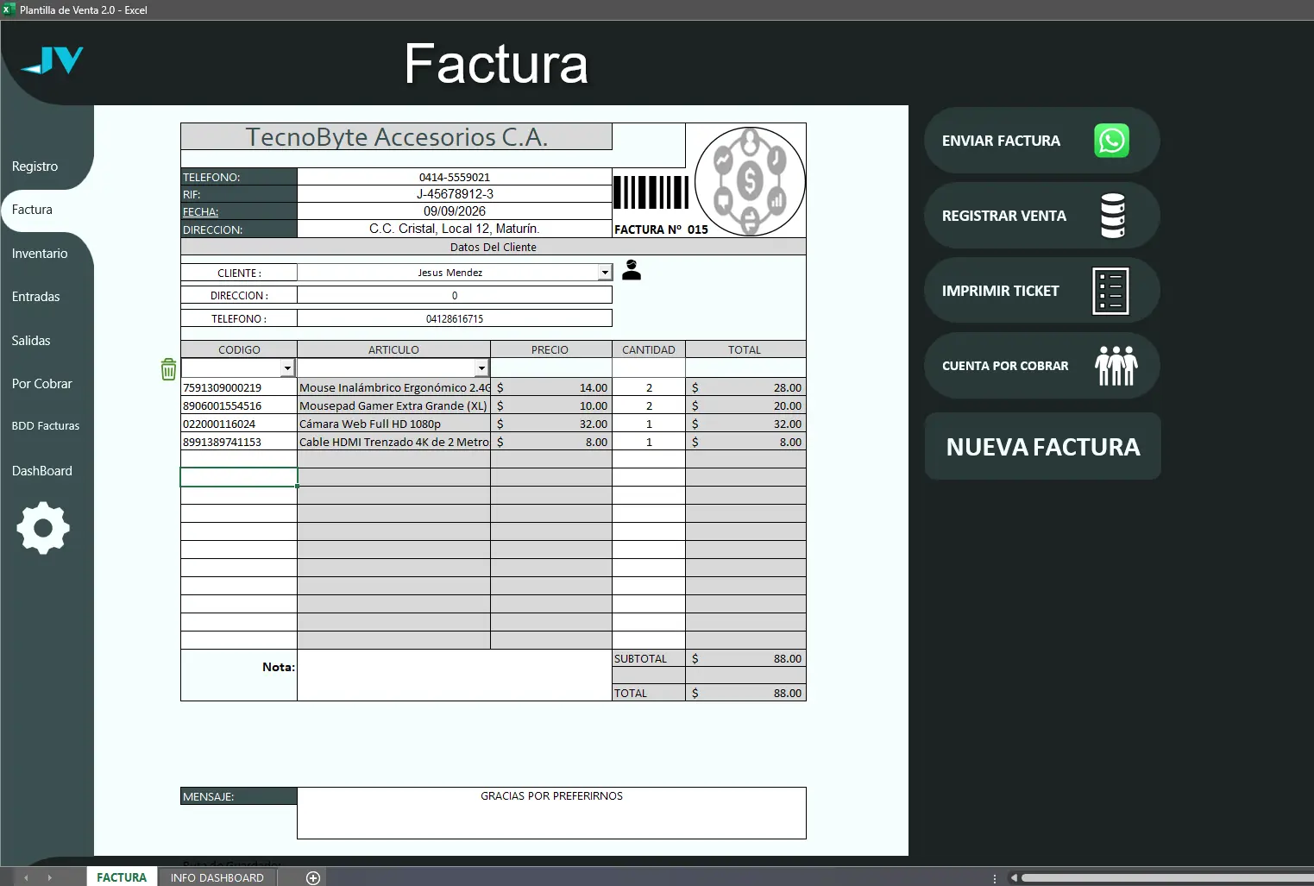This screenshot has width=1314, height=886.
Task: Click the CUENTA POR COBRAR button label
Action: (x=1005, y=366)
